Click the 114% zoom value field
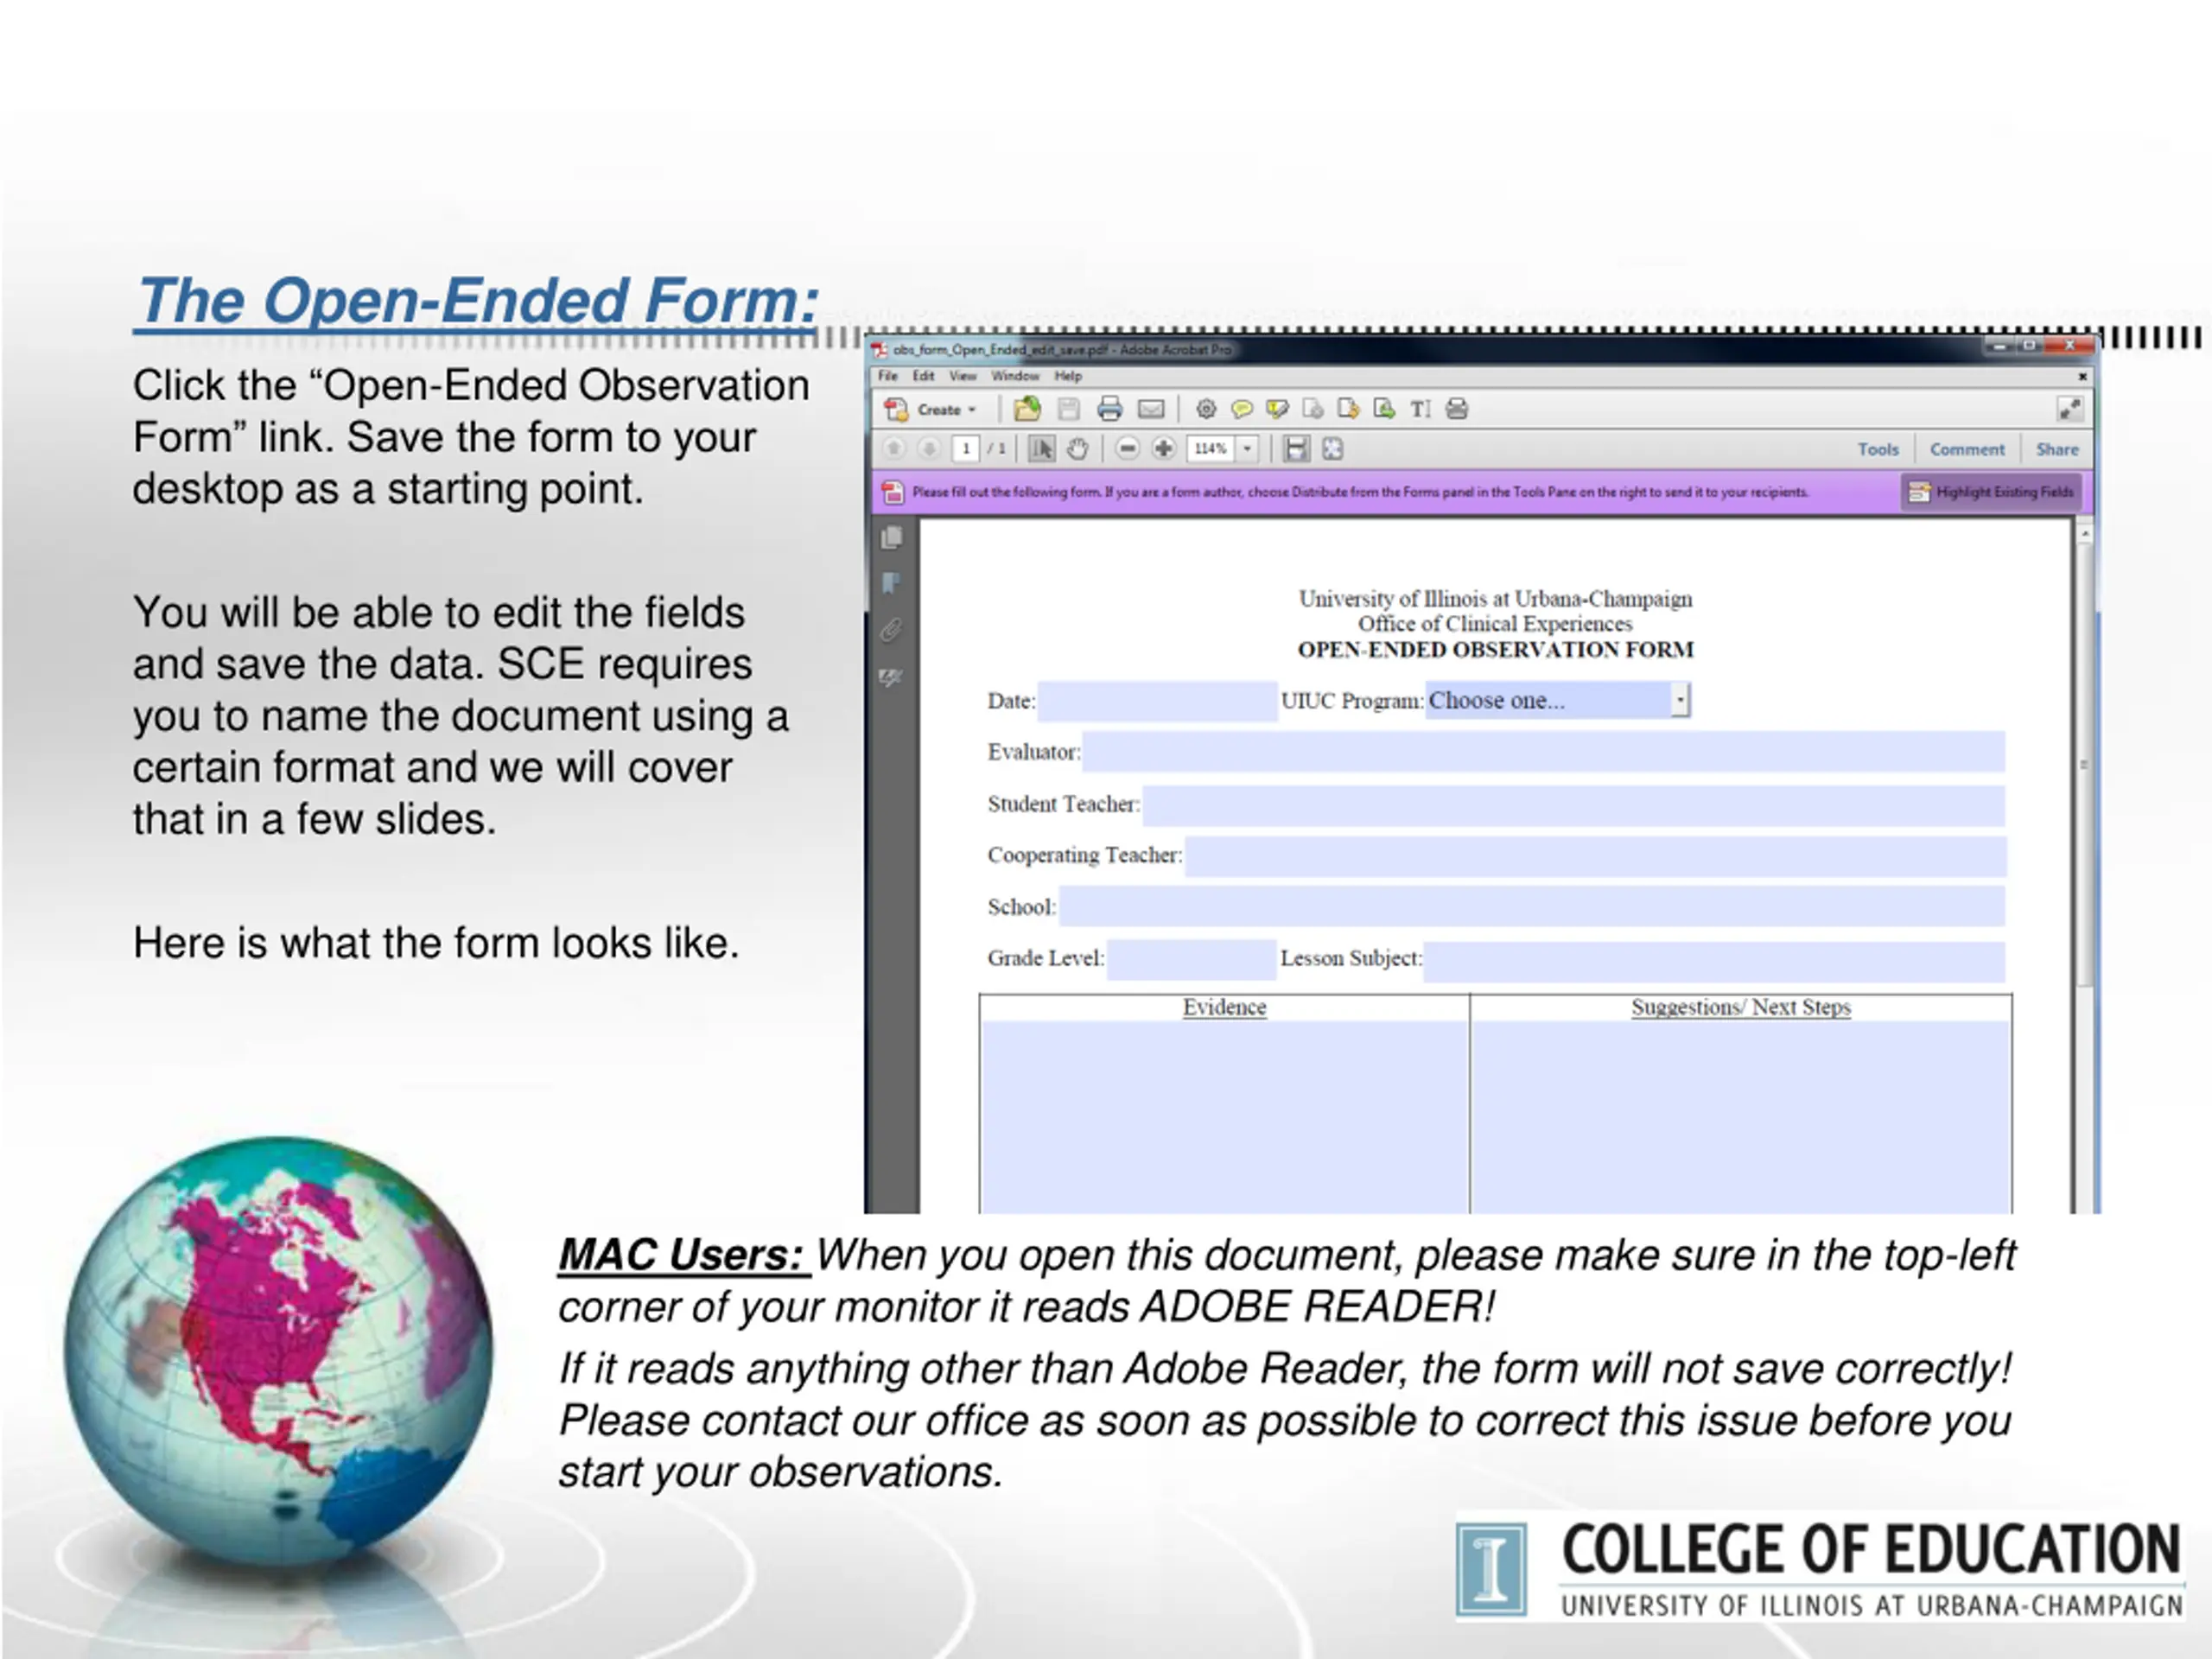Screen dimensions: 2212x1659 coord(1211,449)
